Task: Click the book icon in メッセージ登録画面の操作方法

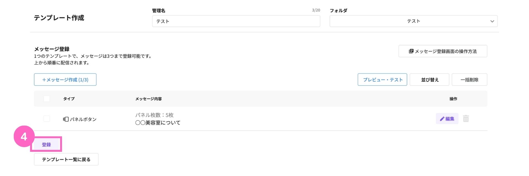Action: (x=411, y=51)
